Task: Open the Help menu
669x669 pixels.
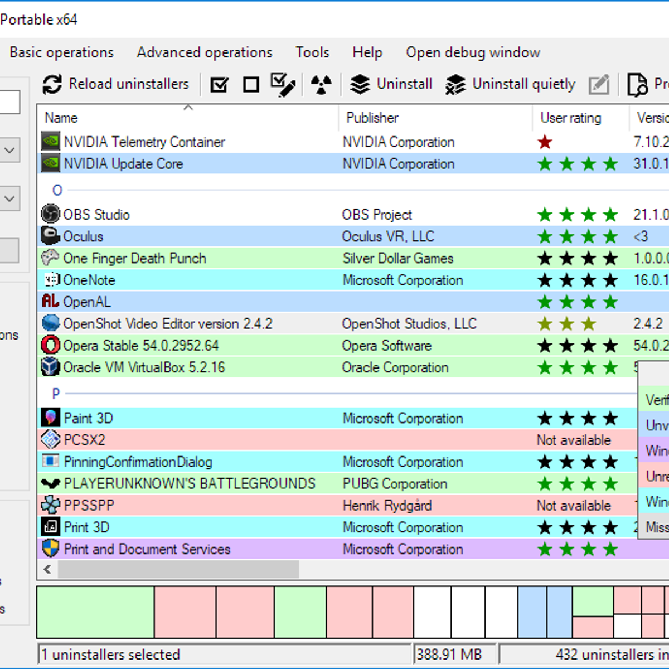Action: (367, 52)
